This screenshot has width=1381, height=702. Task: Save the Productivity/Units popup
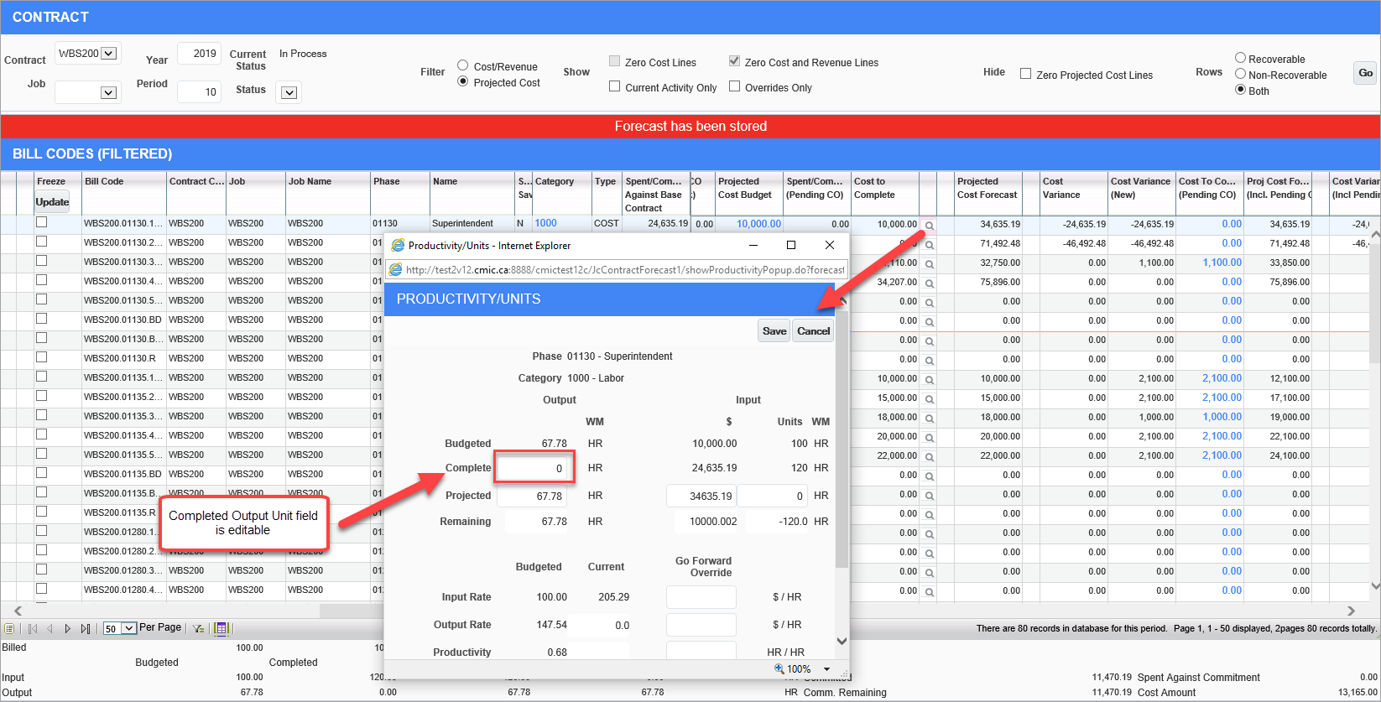coord(774,330)
